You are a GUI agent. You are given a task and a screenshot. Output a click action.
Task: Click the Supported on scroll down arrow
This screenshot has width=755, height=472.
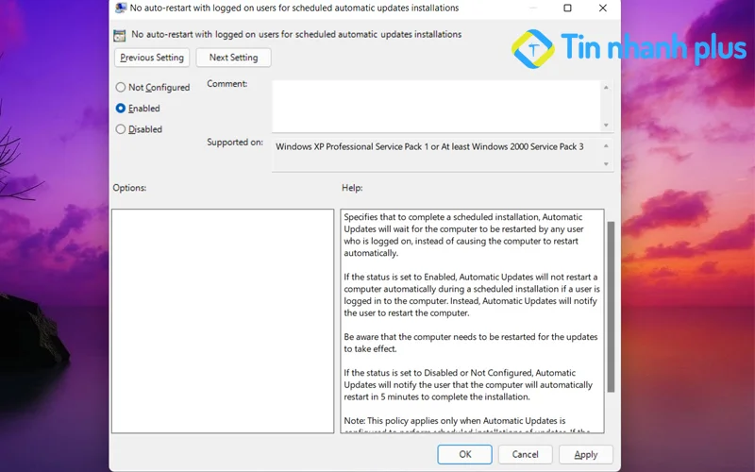(606, 164)
